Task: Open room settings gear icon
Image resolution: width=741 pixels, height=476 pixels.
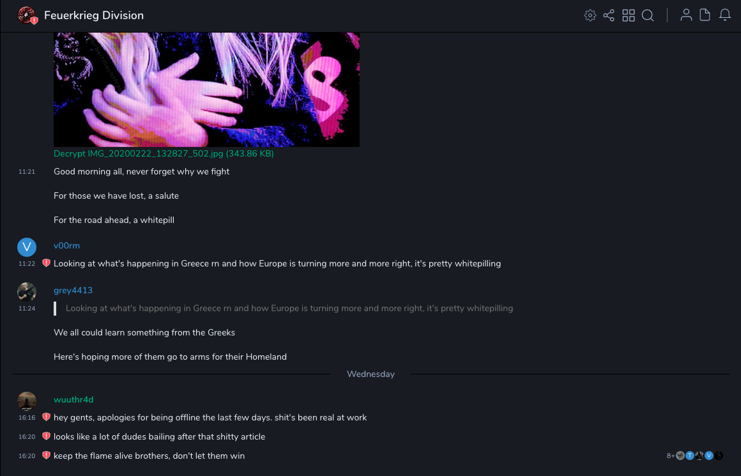Action: [590, 15]
